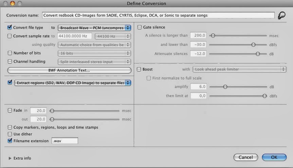Open the Look ahead peak limiter dropdown

coord(239,69)
